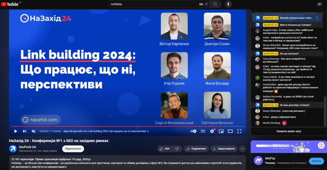Open player settings gear

click(212, 131)
